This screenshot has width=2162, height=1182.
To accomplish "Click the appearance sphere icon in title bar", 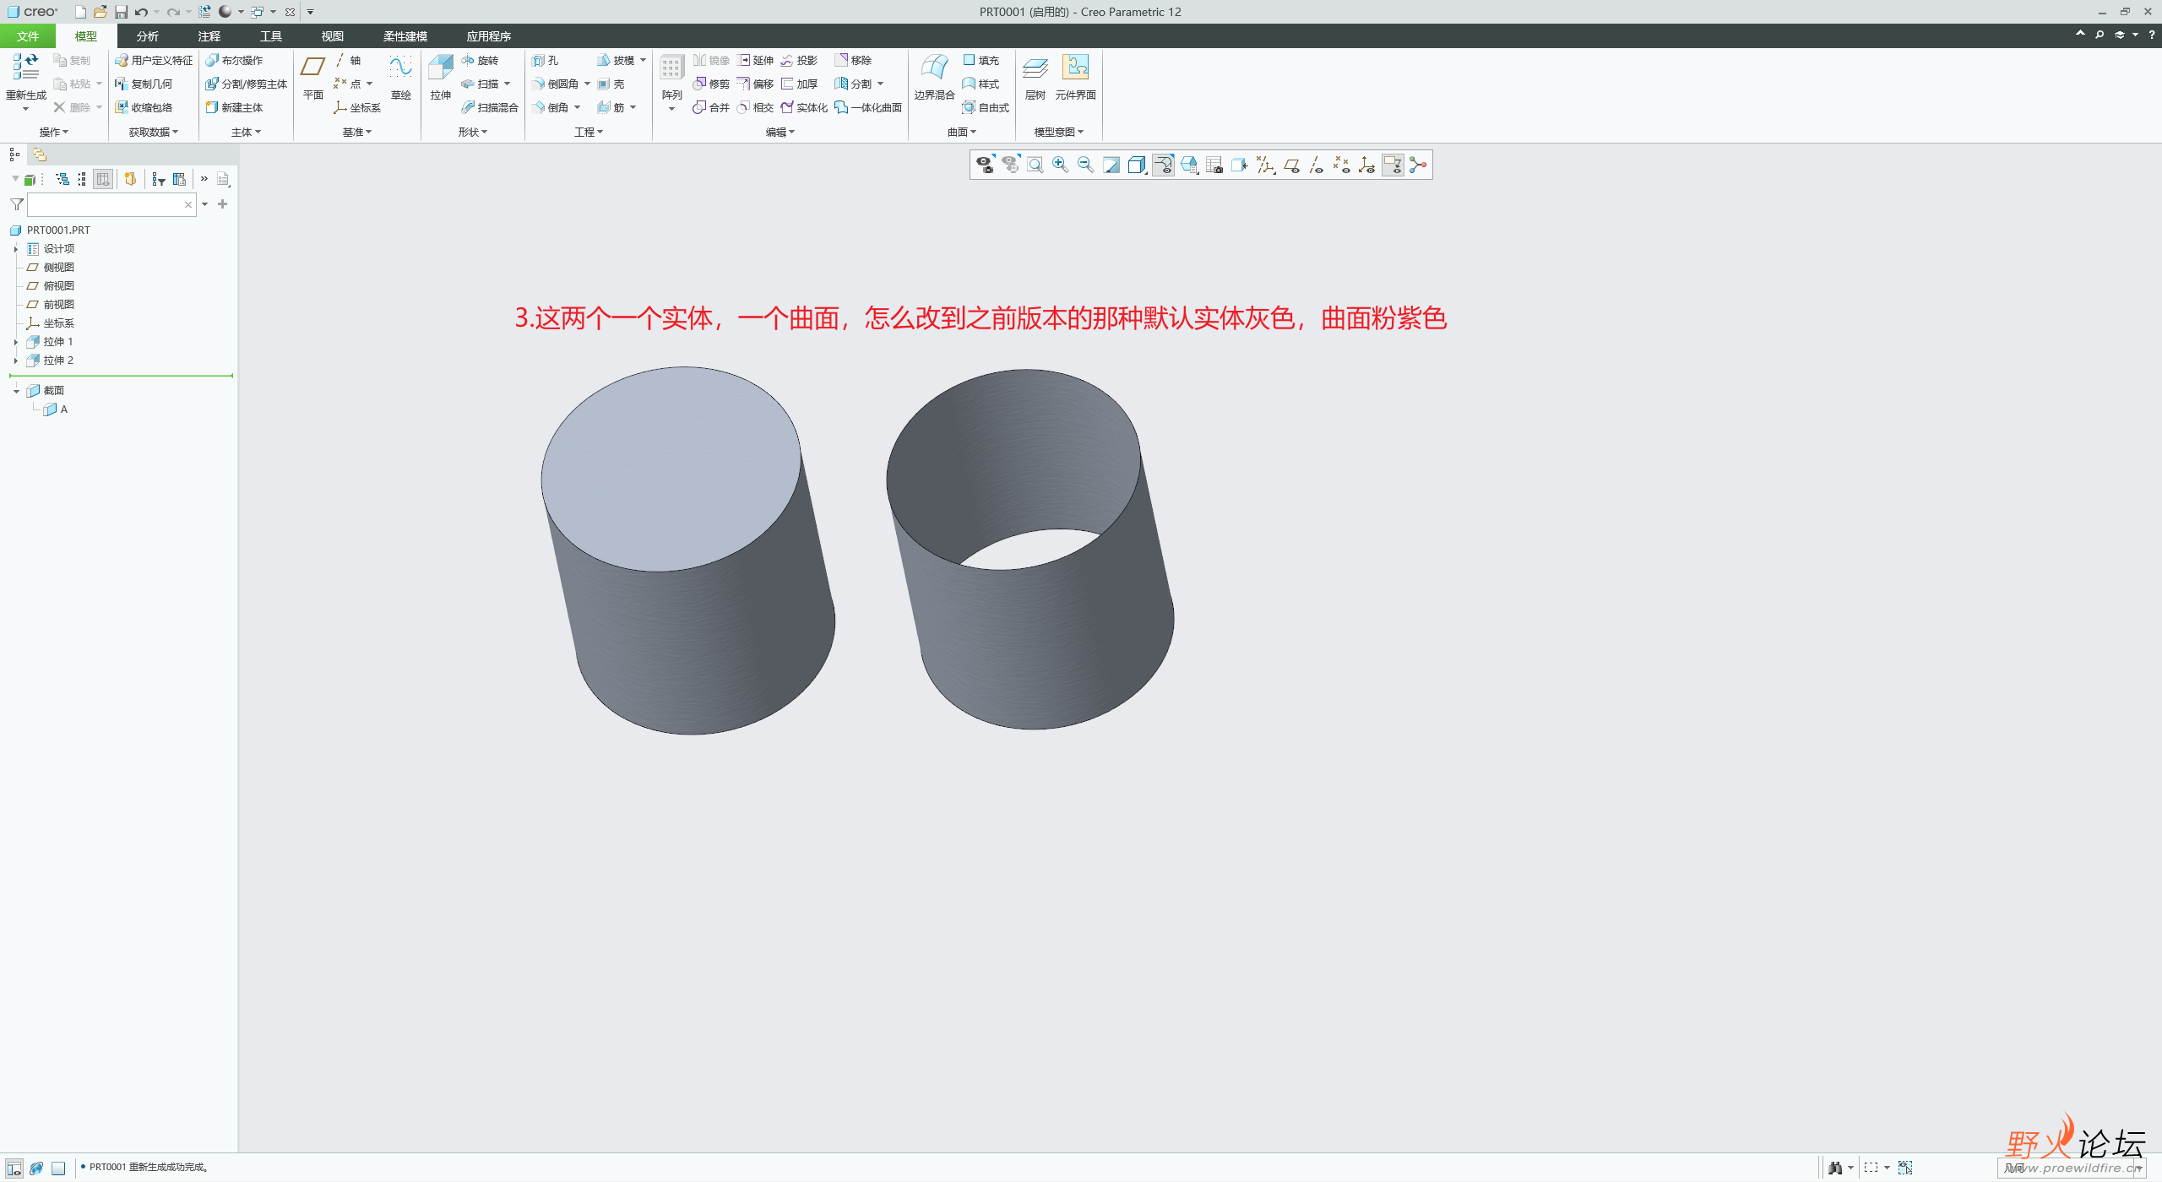I will pyautogui.click(x=225, y=12).
